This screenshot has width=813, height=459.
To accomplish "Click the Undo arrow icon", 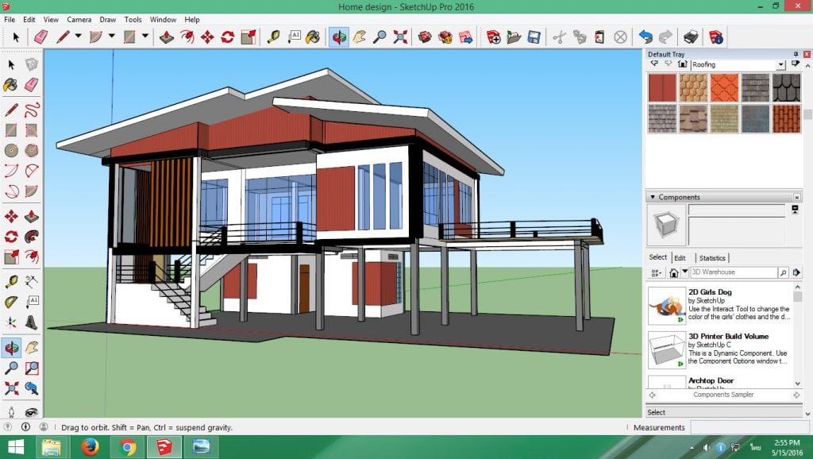I will coord(645,37).
